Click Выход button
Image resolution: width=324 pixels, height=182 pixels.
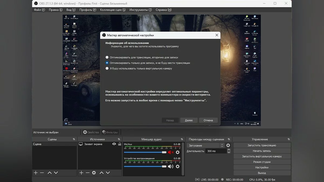tap(262, 173)
